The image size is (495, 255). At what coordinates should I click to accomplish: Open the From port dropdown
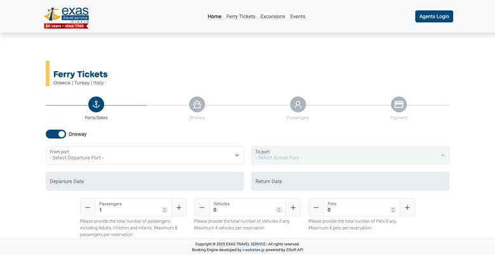tap(145, 155)
